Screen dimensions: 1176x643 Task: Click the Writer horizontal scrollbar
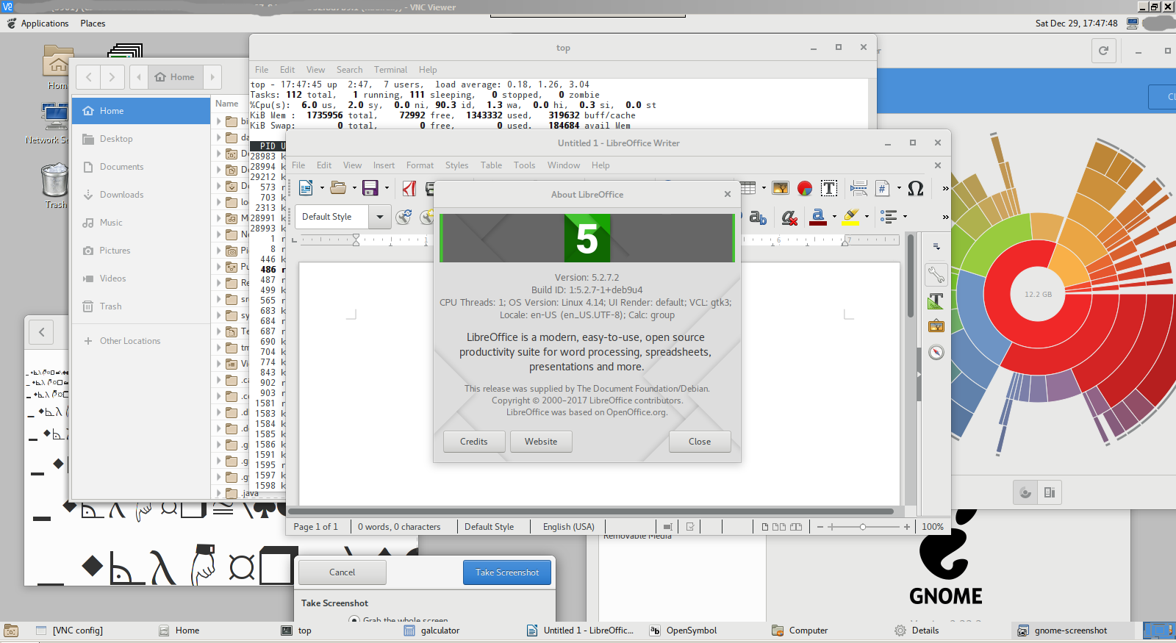click(x=591, y=511)
